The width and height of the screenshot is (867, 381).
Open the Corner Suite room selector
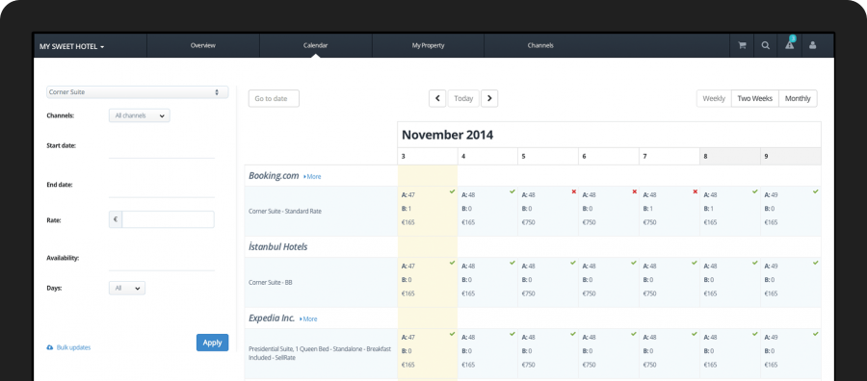pos(137,92)
